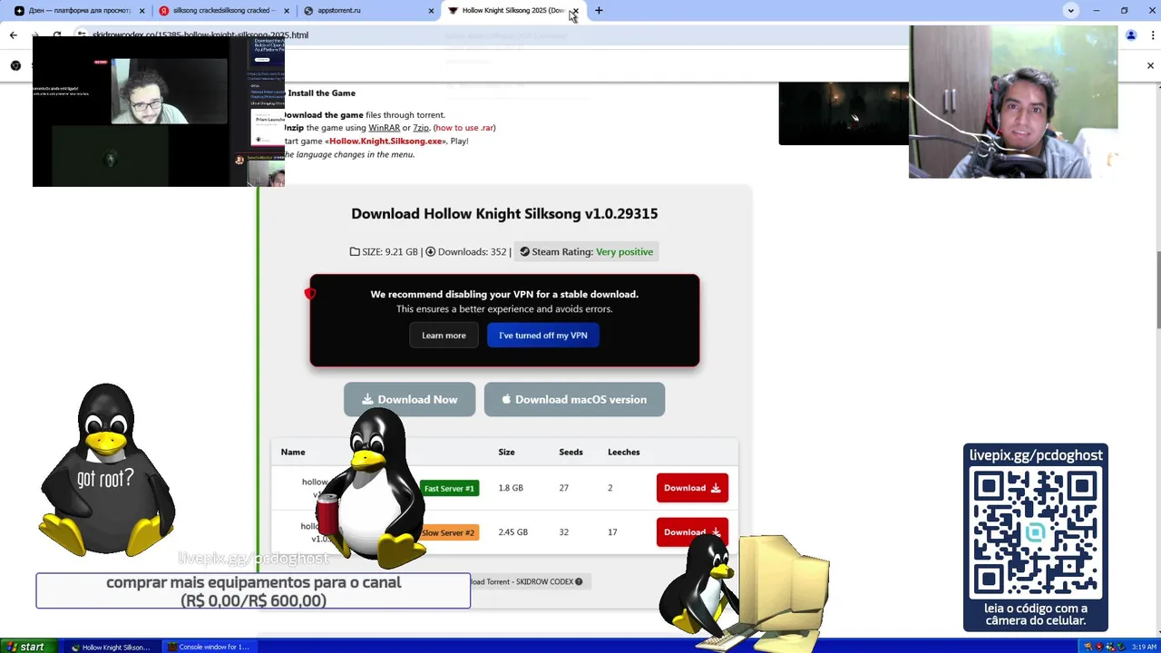Image resolution: width=1161 pixels, height=653 pixels.
Task: Click the Steam Rating Very positive badge
Action: pos(587,251)
